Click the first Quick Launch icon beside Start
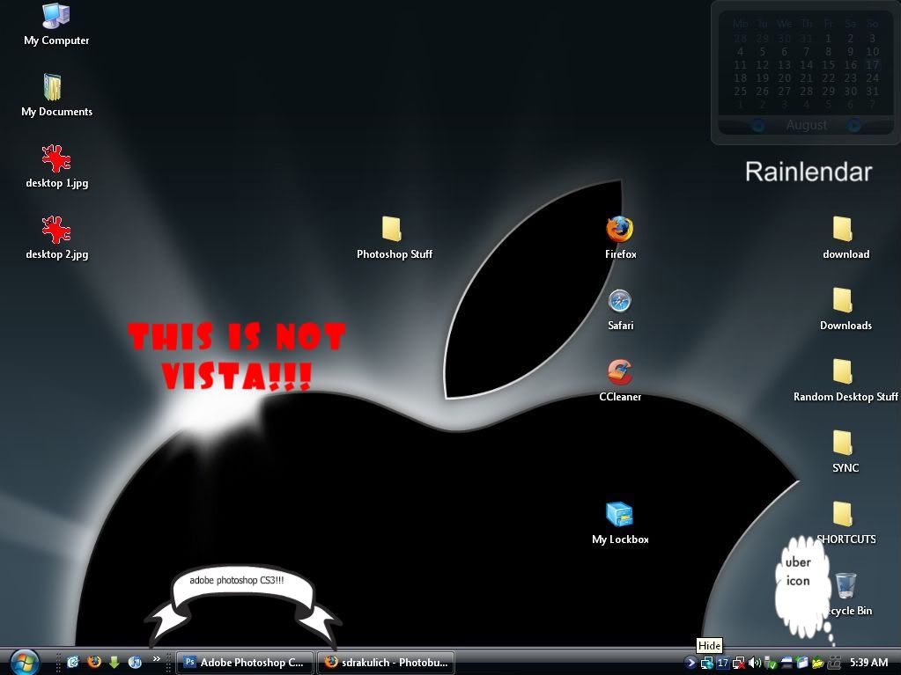 coord(73,662)
